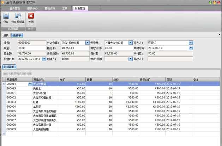This screenshot has height=146, width=222.
Task: Click the 未付款 field
Action: click(x=170, y=53)
